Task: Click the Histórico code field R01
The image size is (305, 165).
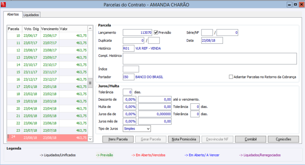Action: tap(128, 48)
